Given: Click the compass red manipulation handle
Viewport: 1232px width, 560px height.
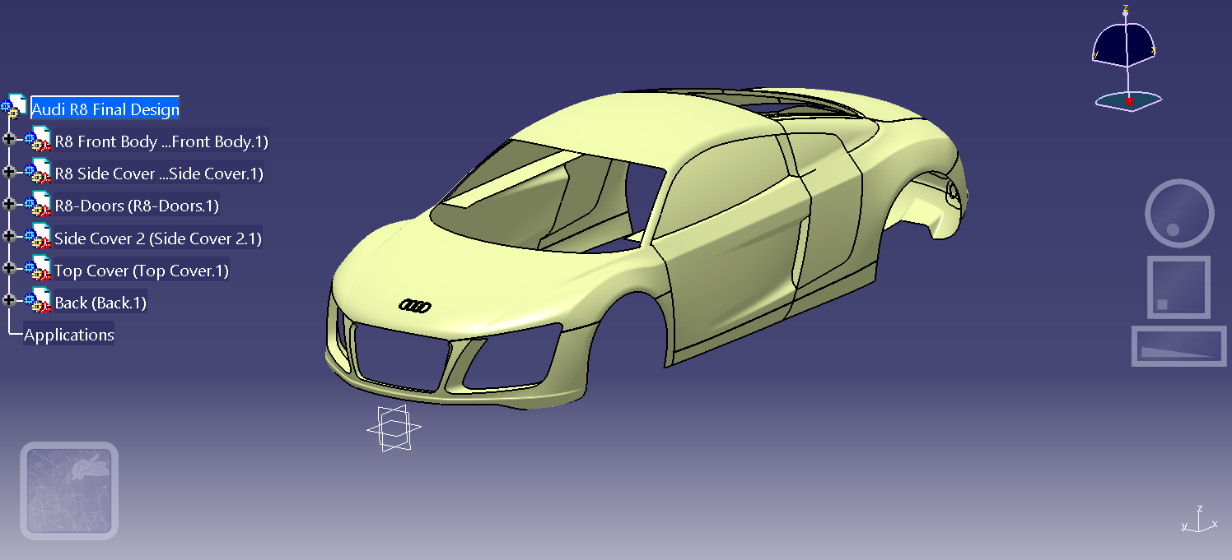Looking at the screenshot, I should (1129, 101).
